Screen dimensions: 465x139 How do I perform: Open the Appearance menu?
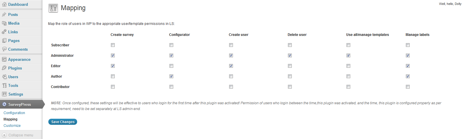point(19,59)
